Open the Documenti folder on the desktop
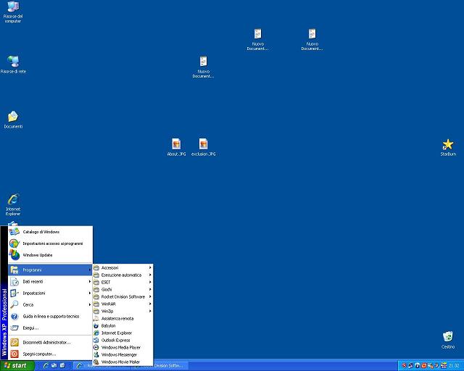 coord(13,120)
